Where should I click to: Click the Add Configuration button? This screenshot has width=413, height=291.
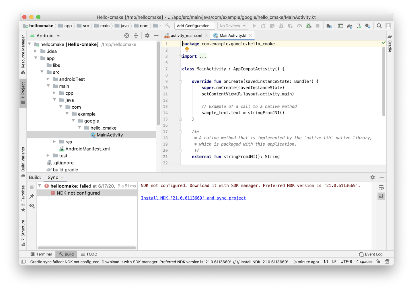coord(195,26)
